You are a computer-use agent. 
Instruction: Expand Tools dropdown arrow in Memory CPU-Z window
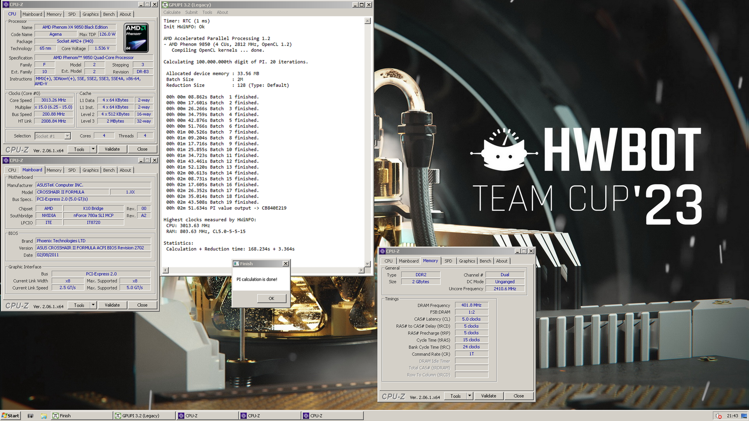pyautogui.click(x=470, y=396)
